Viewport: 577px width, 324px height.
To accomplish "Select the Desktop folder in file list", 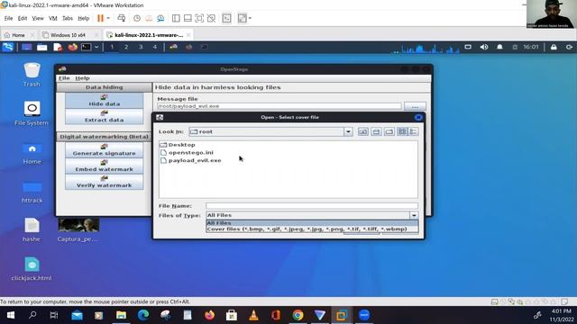I will [x=178, y=145].
